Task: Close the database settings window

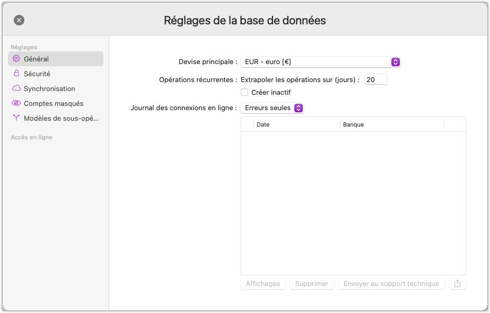Action: click(19, 20)
